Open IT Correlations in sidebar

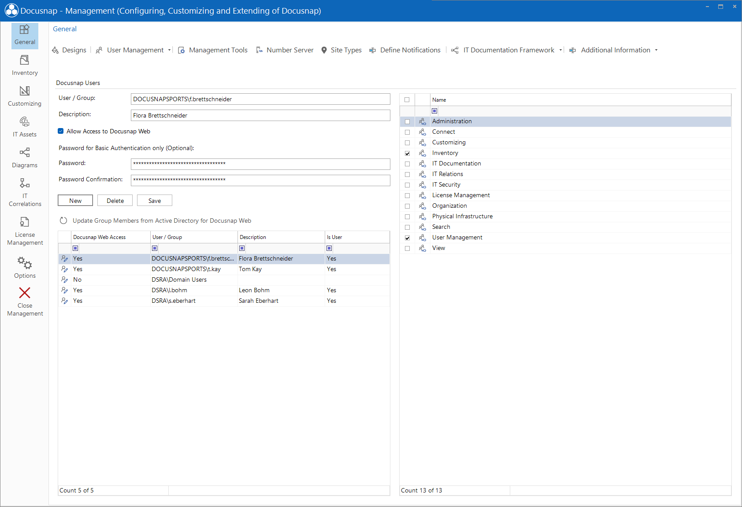(25, 192)
